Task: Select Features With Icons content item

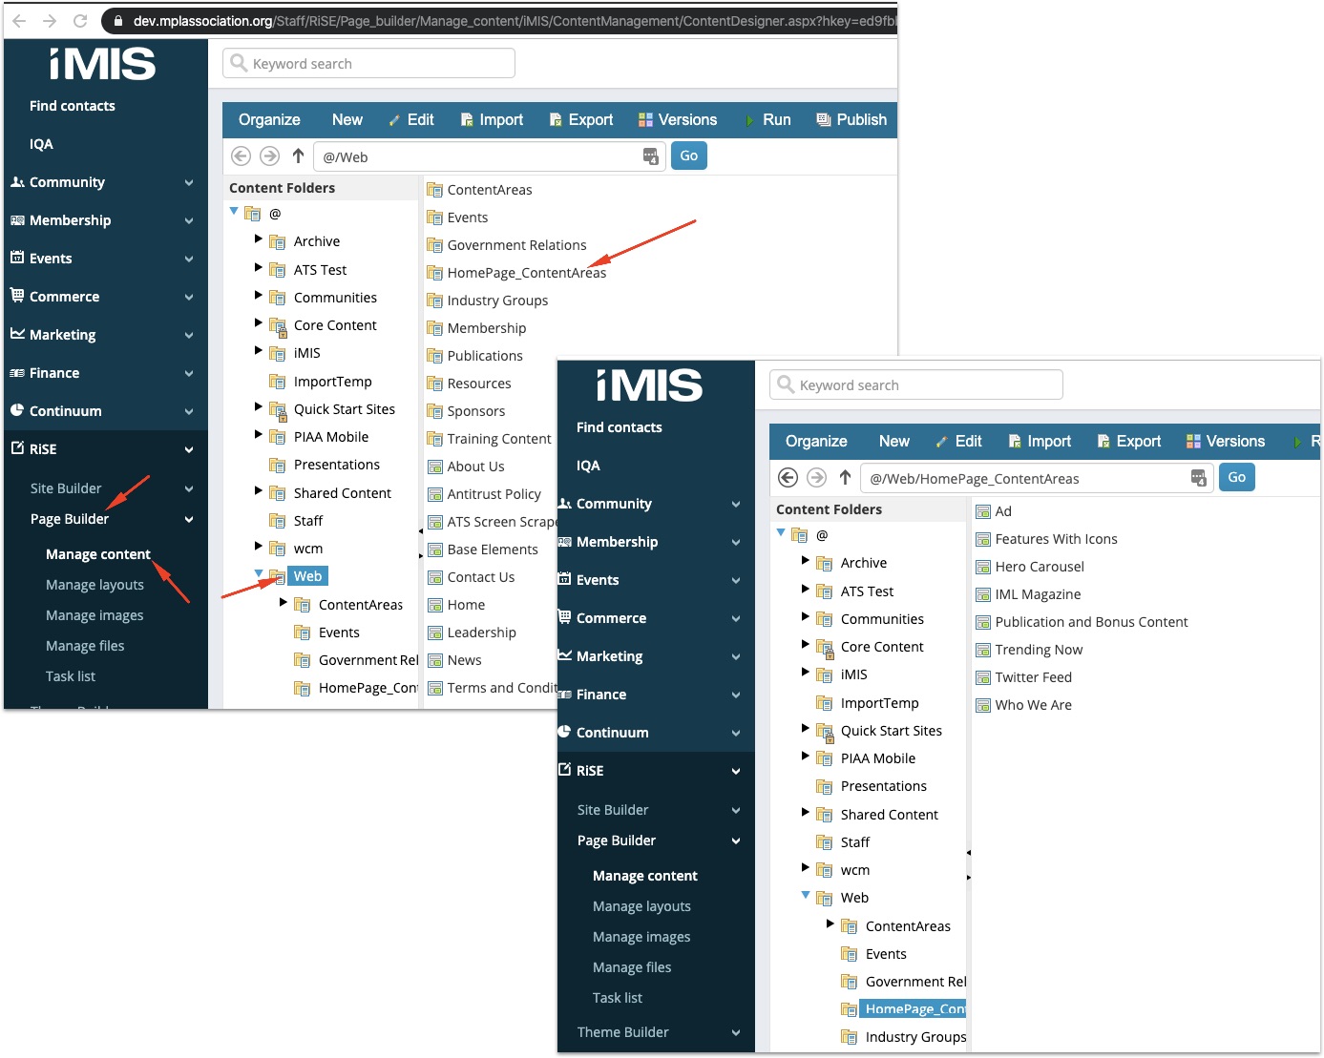Action: (1056, 539)
